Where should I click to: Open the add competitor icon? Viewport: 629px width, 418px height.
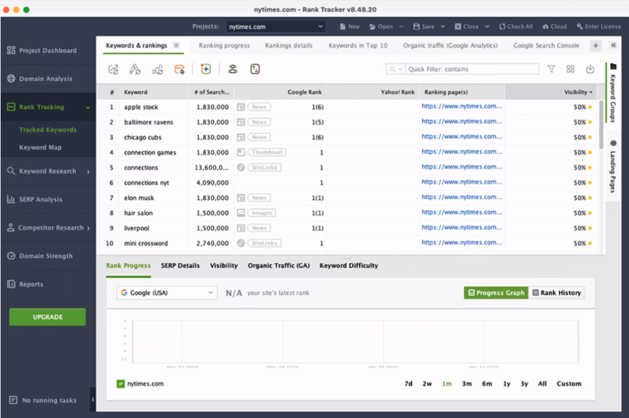pyautogui.click(x=233, y=69)
